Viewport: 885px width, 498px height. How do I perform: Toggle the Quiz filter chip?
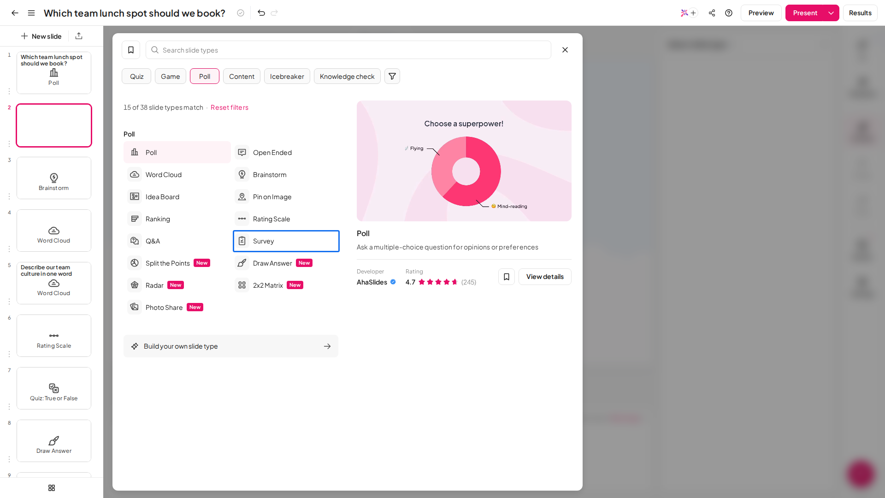(x=136, y=76)
